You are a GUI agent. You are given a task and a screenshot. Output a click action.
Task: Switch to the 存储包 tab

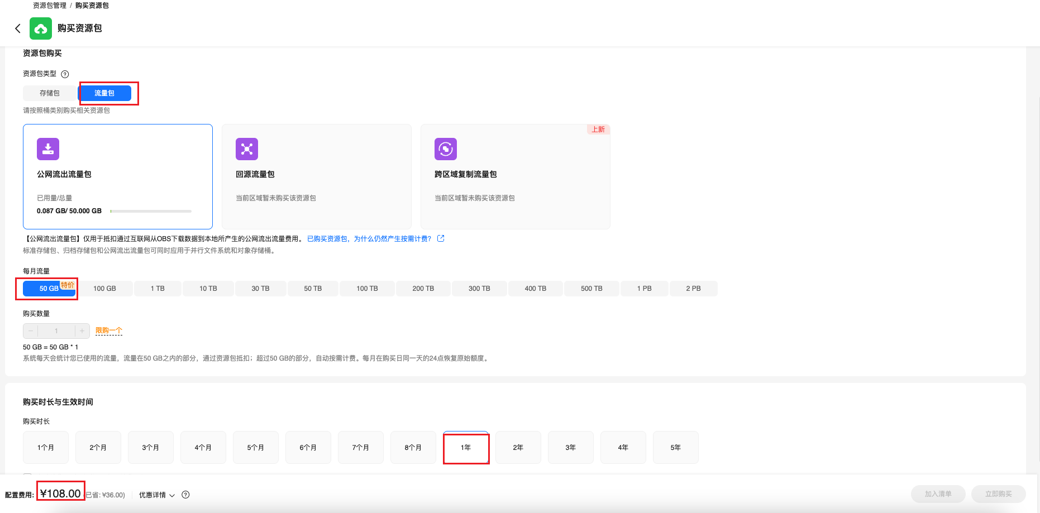click(50, 93)
